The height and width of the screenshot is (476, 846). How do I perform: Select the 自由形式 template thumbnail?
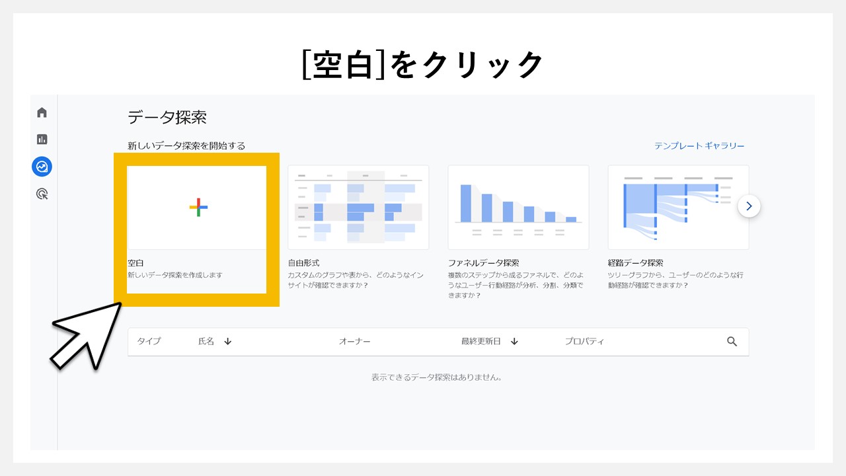coord(358,206)
